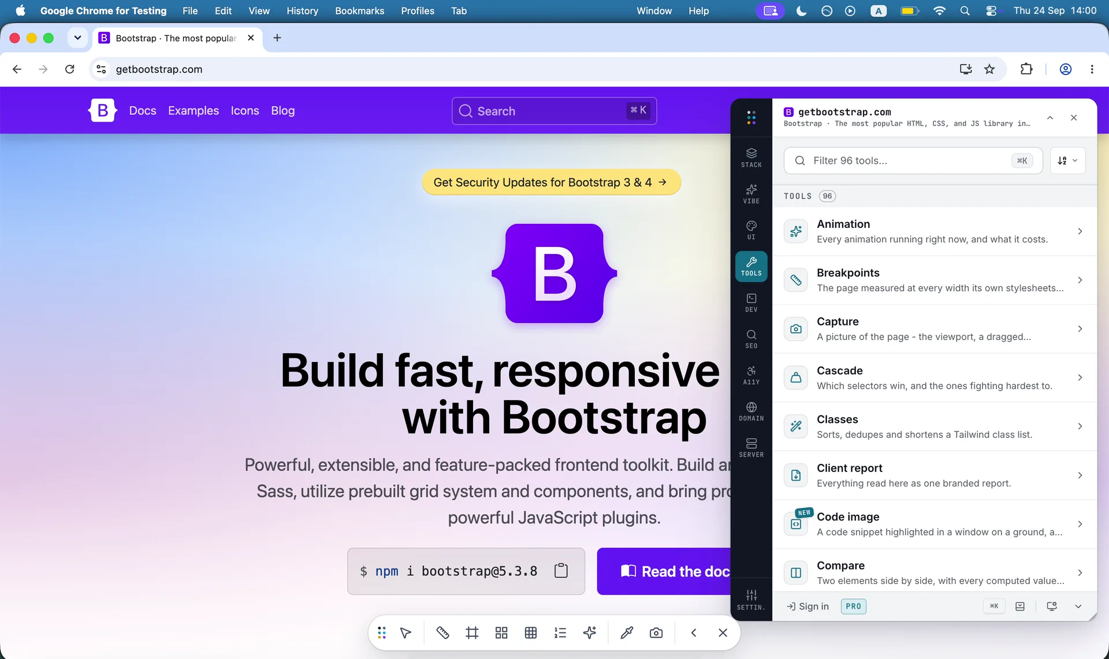Screen dimensions: 1109x659
Task: Open the Server section in the sidebar
Action: click(x=751, y=448)
